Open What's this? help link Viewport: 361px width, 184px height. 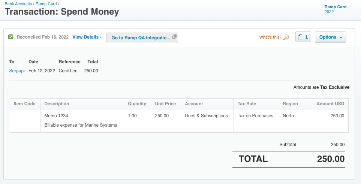tap(270, 37)
